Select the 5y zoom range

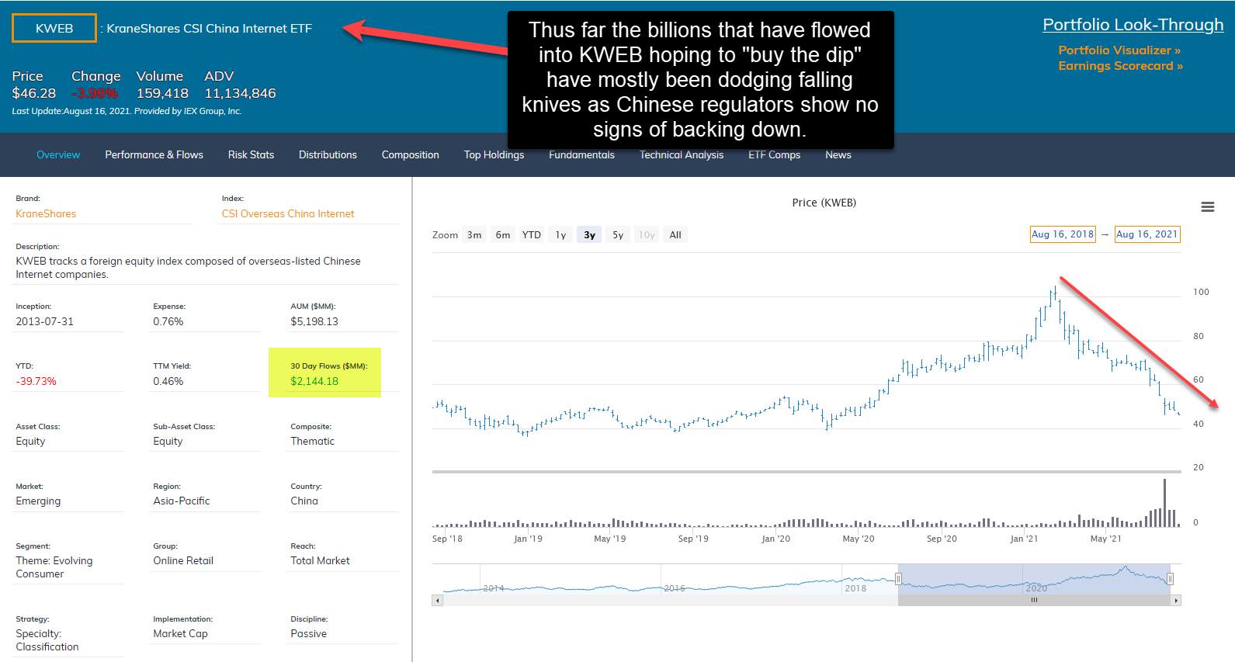618,235
